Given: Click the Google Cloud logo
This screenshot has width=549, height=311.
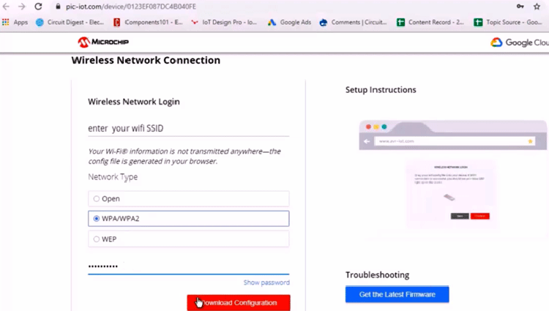Looking at the screenshot, I should pyautogui.click(x=520, y=42).
